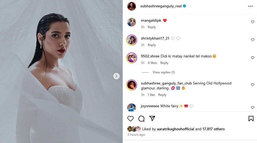Go to next photo with arrow

point(116,76)
